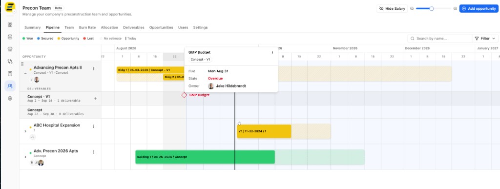Toggle the Lost legend filter
Image resolution: width=500 pixels, height=189 pixels.
(88, 38)
